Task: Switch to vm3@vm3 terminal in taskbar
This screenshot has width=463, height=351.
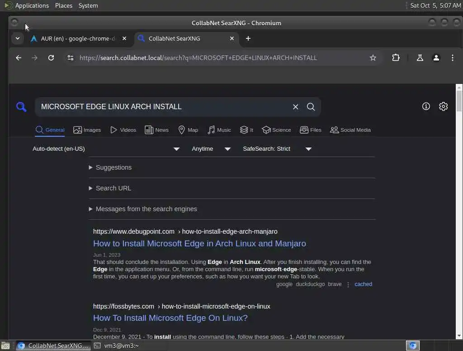Action: point(116,346)
